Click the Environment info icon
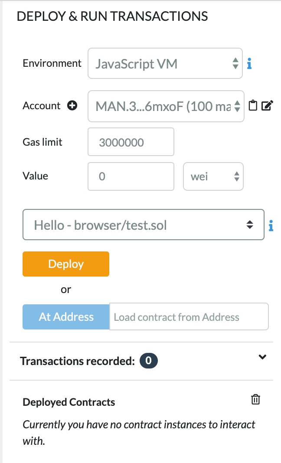This screenshot has width=281, height=463. click(x=249, y=63)
